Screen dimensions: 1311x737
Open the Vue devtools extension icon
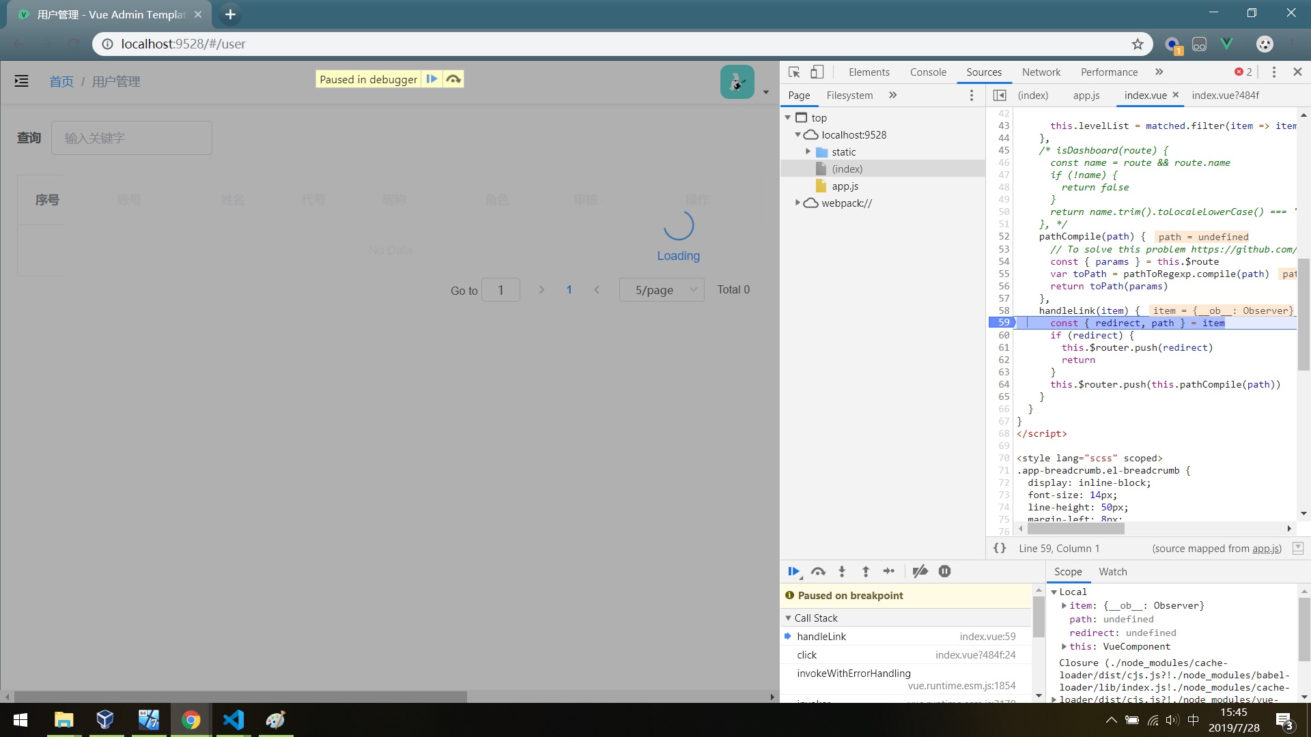pyautogui.click(x=1227, y=44)
